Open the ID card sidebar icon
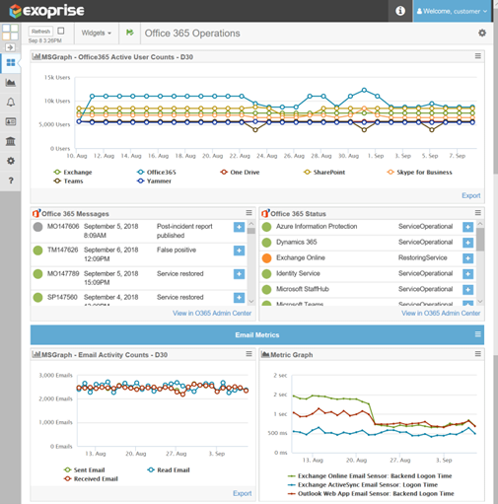Image resolution: width=498 pixels, height=504 pixels. (11, 121)
